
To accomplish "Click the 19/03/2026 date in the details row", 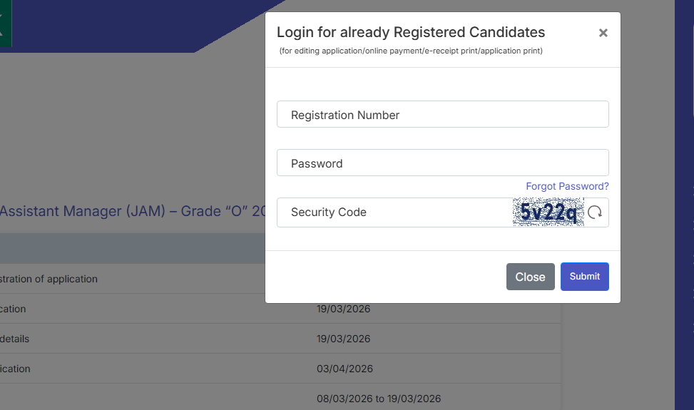I will click(x=344, y=339).
